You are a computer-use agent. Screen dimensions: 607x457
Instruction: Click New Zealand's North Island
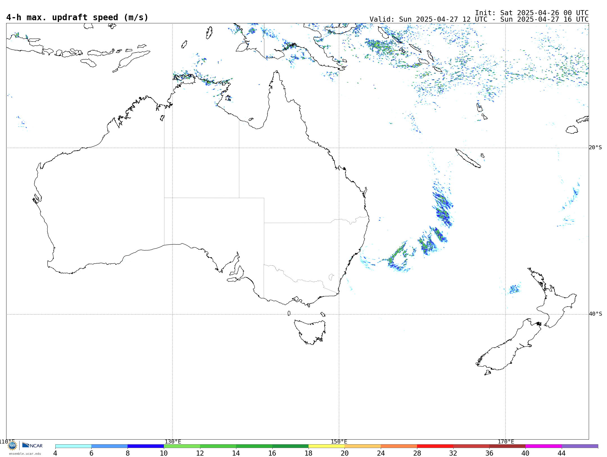(552, 298)
